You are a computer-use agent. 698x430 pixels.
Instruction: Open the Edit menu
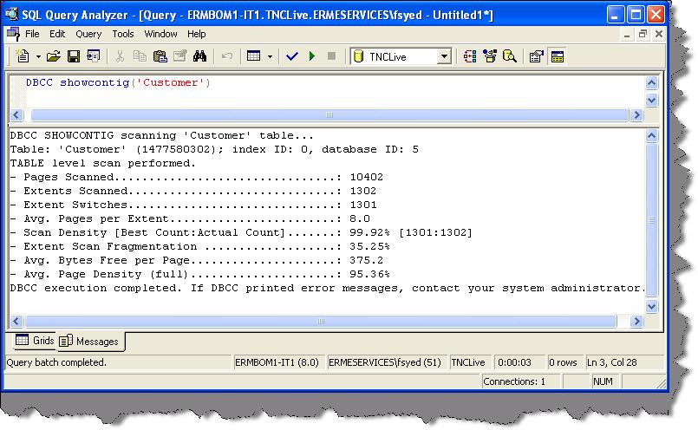(57, 35)
